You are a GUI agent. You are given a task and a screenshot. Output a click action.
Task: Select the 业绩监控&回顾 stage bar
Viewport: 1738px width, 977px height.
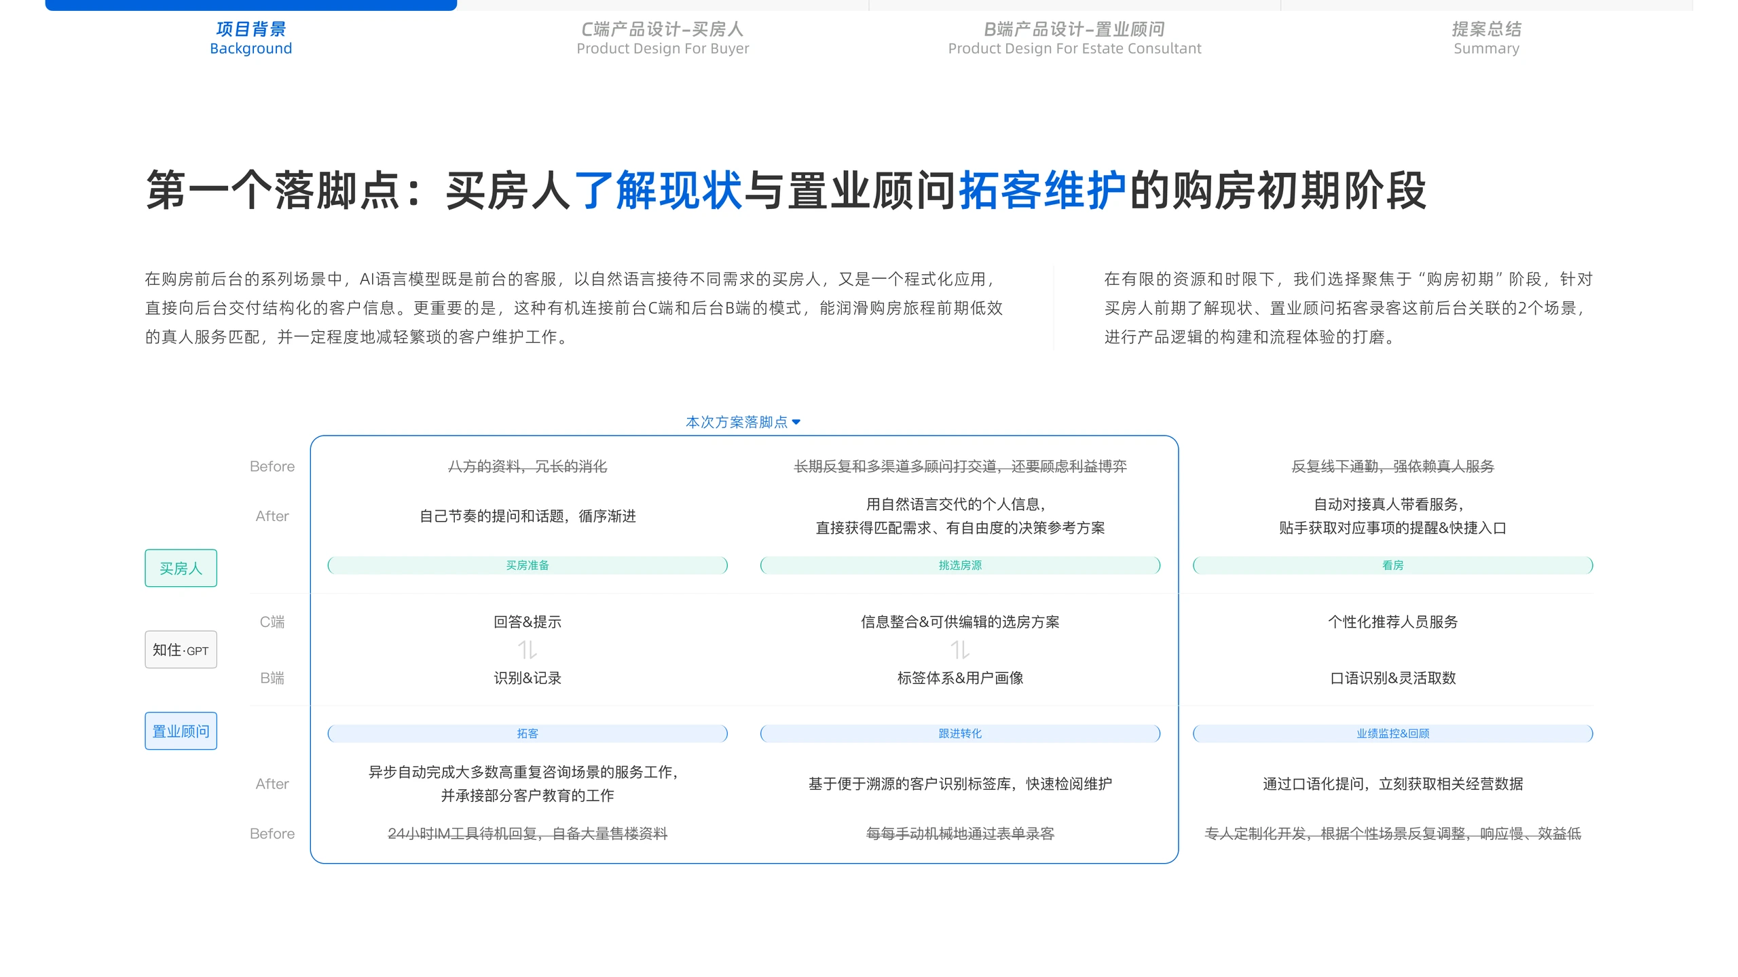[1392, 733]
